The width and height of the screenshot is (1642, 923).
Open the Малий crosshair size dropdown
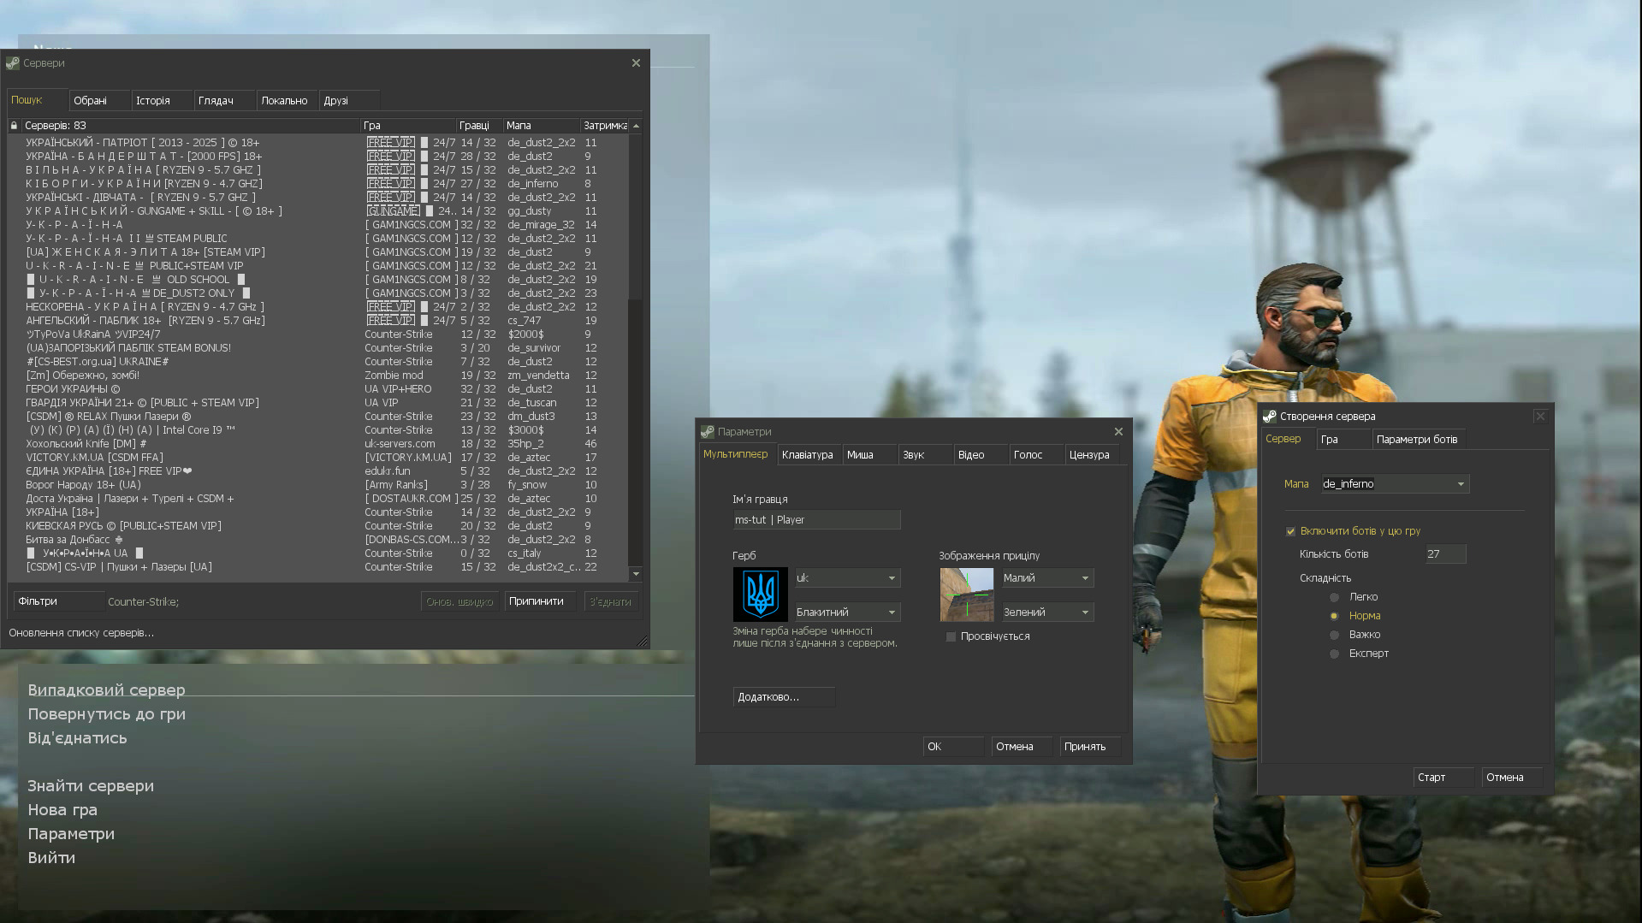coord(1047,578)
